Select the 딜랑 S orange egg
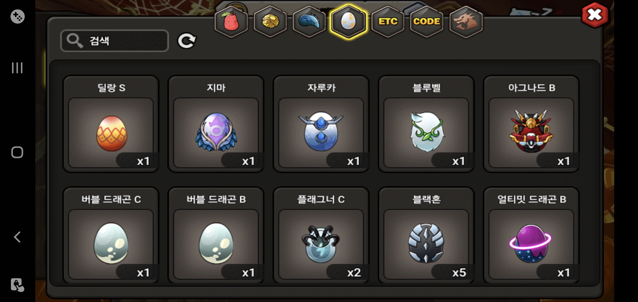 pyautogui.click(x=111, y=124)
